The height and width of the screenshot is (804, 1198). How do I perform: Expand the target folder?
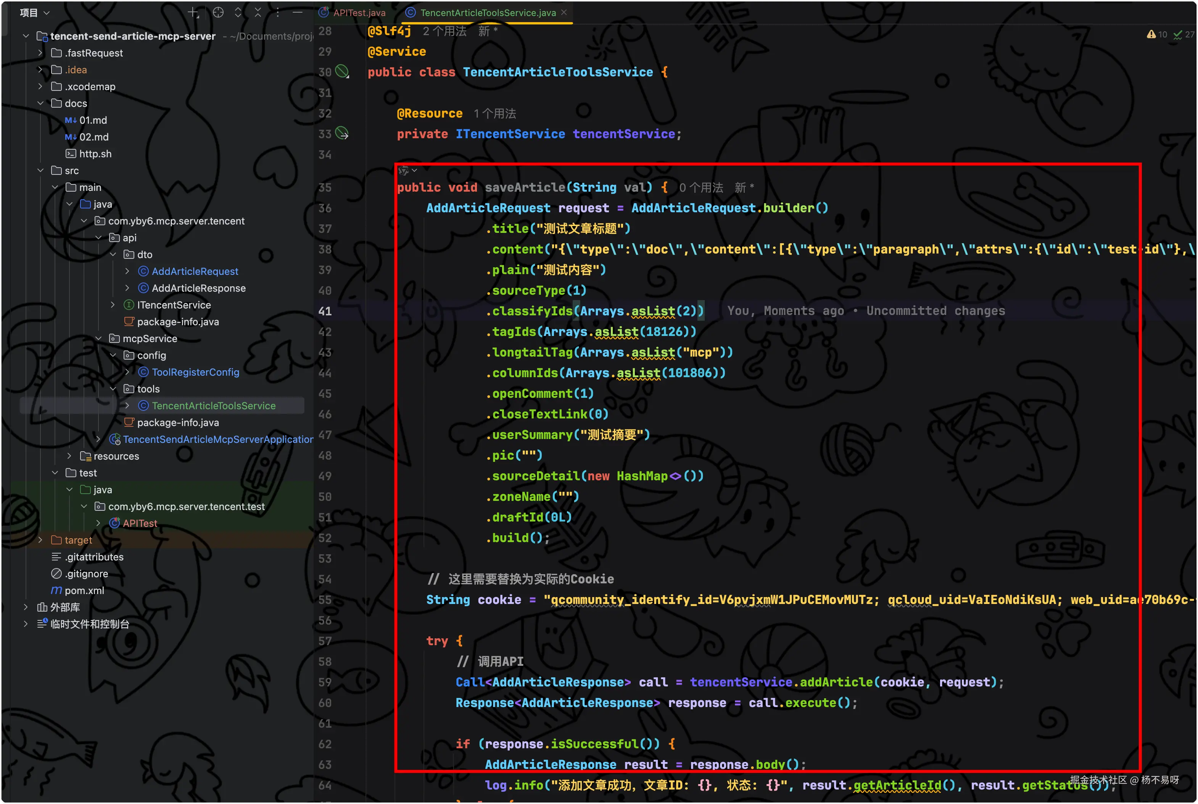click(40, 540)
